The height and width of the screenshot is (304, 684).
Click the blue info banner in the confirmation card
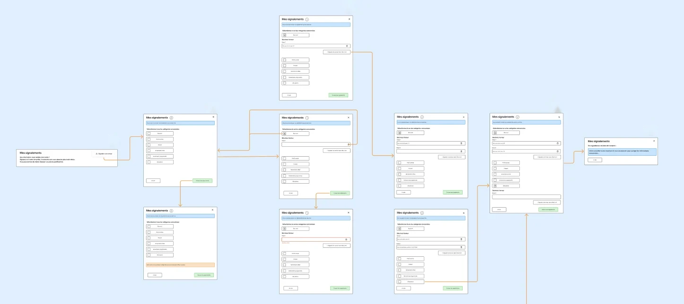tap(622, 152)
